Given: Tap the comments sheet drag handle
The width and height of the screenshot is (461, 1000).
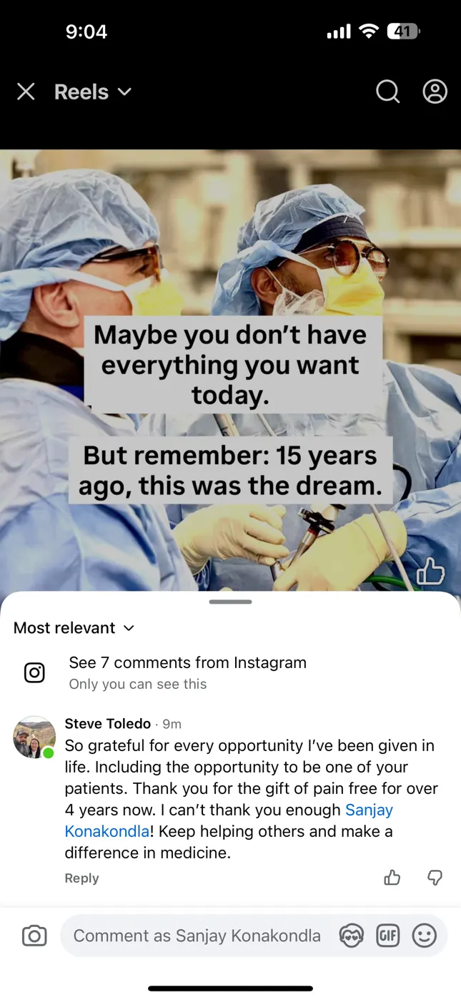Looking at the screenshot, I should (230, 602).
